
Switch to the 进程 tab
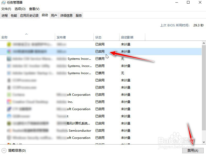coord(5,15)
